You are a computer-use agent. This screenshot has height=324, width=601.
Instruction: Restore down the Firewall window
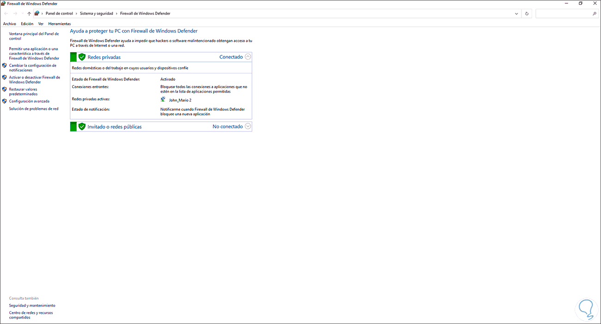[581, 3]
